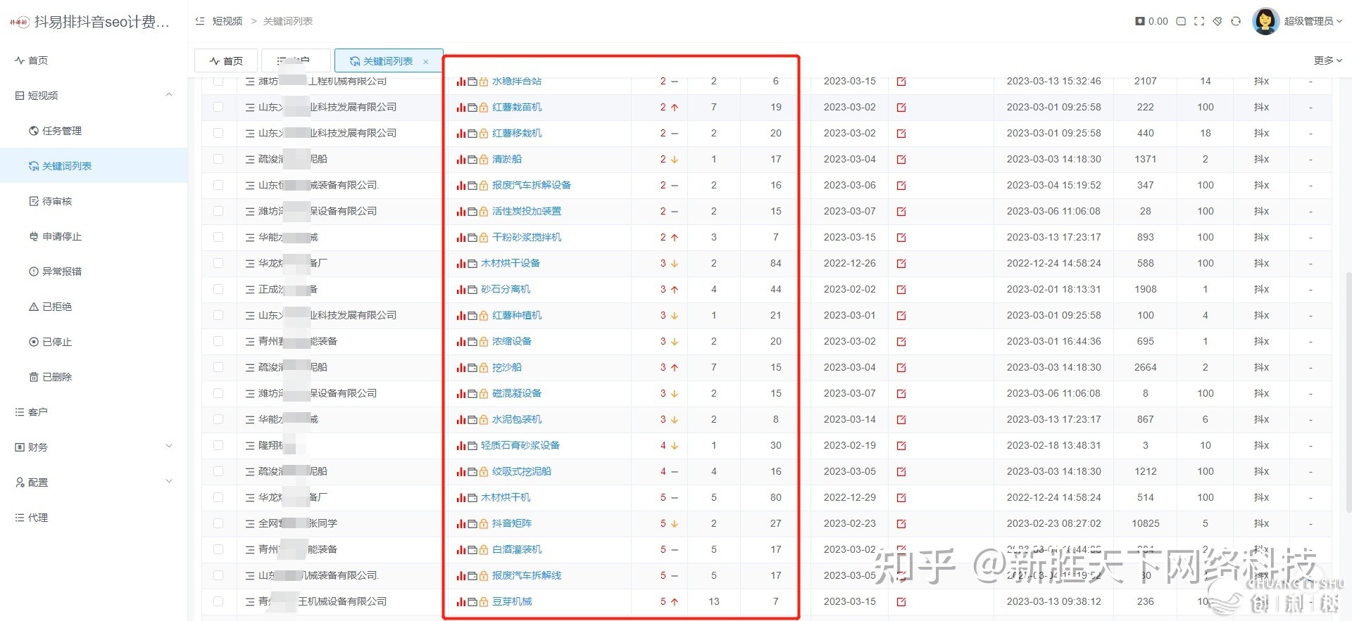
Task: Expand the 更多 dropdown menu
Action: pos(1327,60)
